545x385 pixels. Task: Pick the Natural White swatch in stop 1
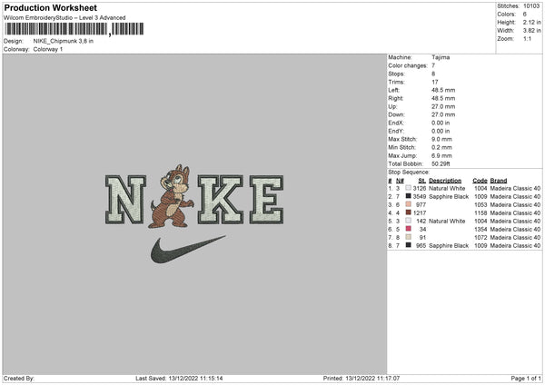point(409,188)
